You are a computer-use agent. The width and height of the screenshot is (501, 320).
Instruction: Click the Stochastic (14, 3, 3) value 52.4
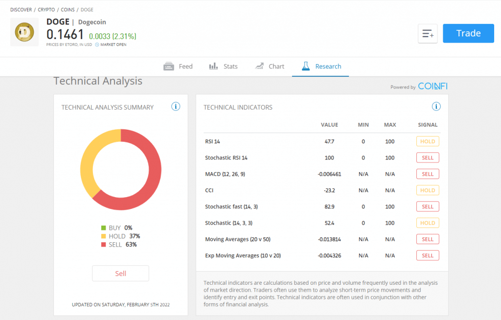tap(329, 223)
